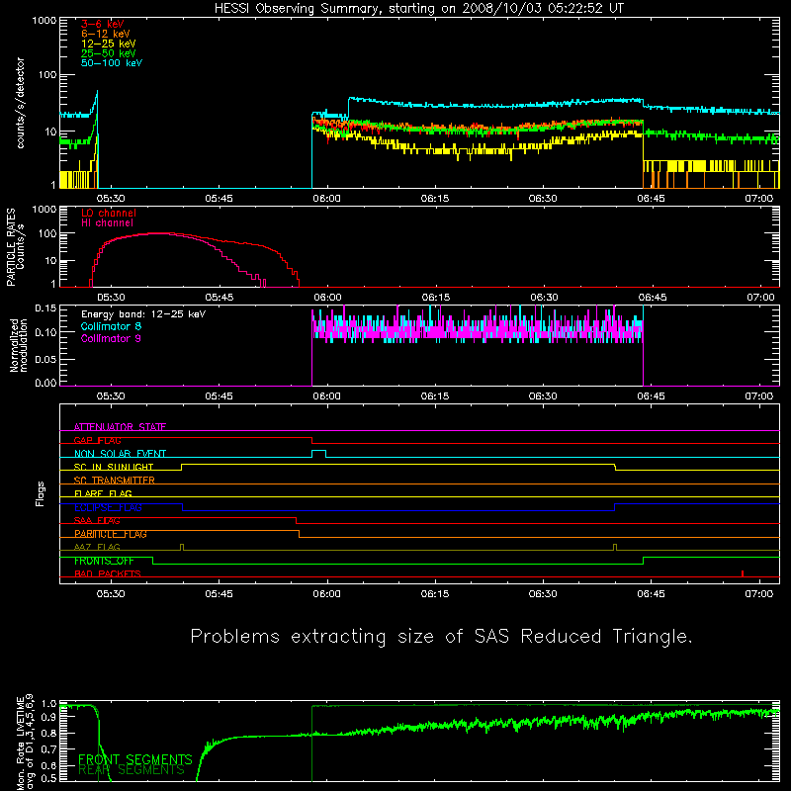Click the SAA_FLAG label
The height and width of the screenshot is (791, 791).
pyautogui.click(x=97, y=521)
